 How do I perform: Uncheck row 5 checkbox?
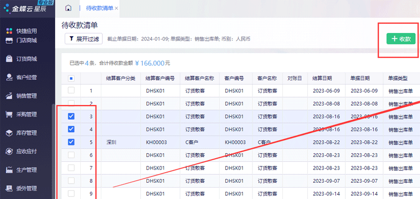click(x=71, y=142)
